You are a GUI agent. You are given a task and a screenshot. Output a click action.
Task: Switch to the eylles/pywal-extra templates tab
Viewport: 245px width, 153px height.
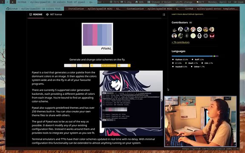click(210, 8)
